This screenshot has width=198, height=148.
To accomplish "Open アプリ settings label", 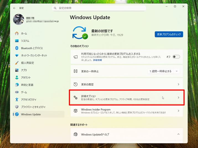I will 24,70.
